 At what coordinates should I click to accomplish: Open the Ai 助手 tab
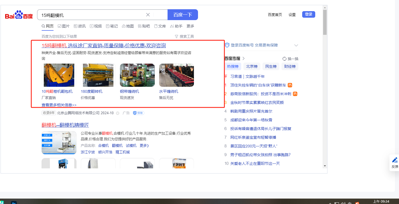176,26
